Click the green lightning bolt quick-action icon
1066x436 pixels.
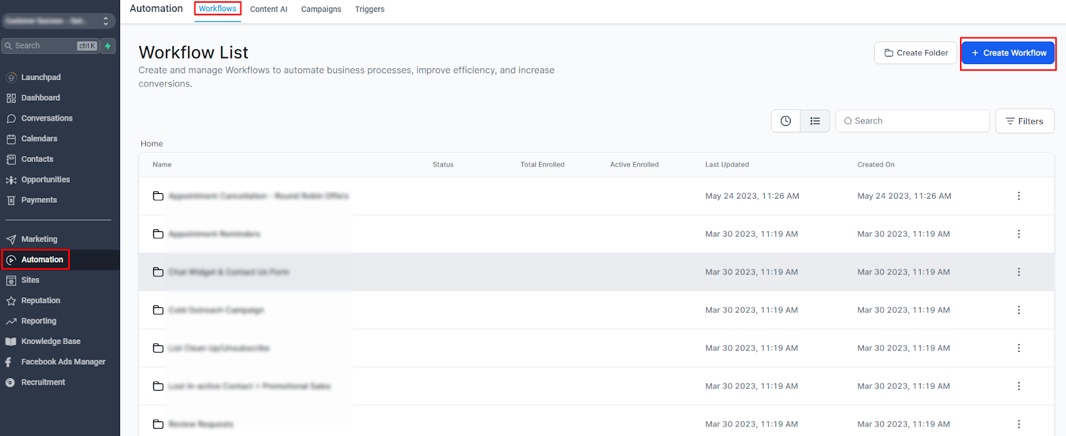(108, 46)
